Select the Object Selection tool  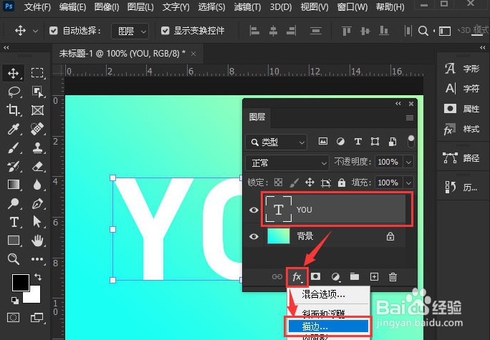pyautogui.click(x=37, y=92)
